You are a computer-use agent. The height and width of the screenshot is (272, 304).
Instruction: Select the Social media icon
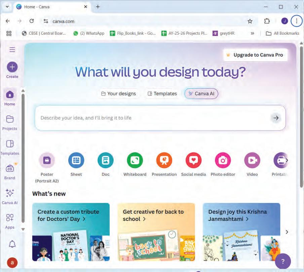pyautogui.click(x=193, y=160)
